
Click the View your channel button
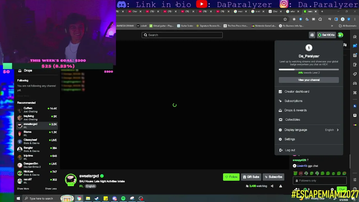tap(309, 80)
